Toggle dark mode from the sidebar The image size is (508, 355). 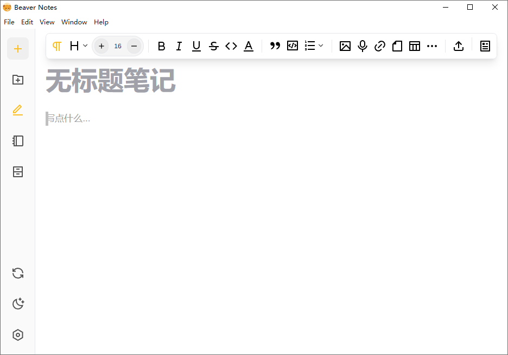[x=18, y=304]
